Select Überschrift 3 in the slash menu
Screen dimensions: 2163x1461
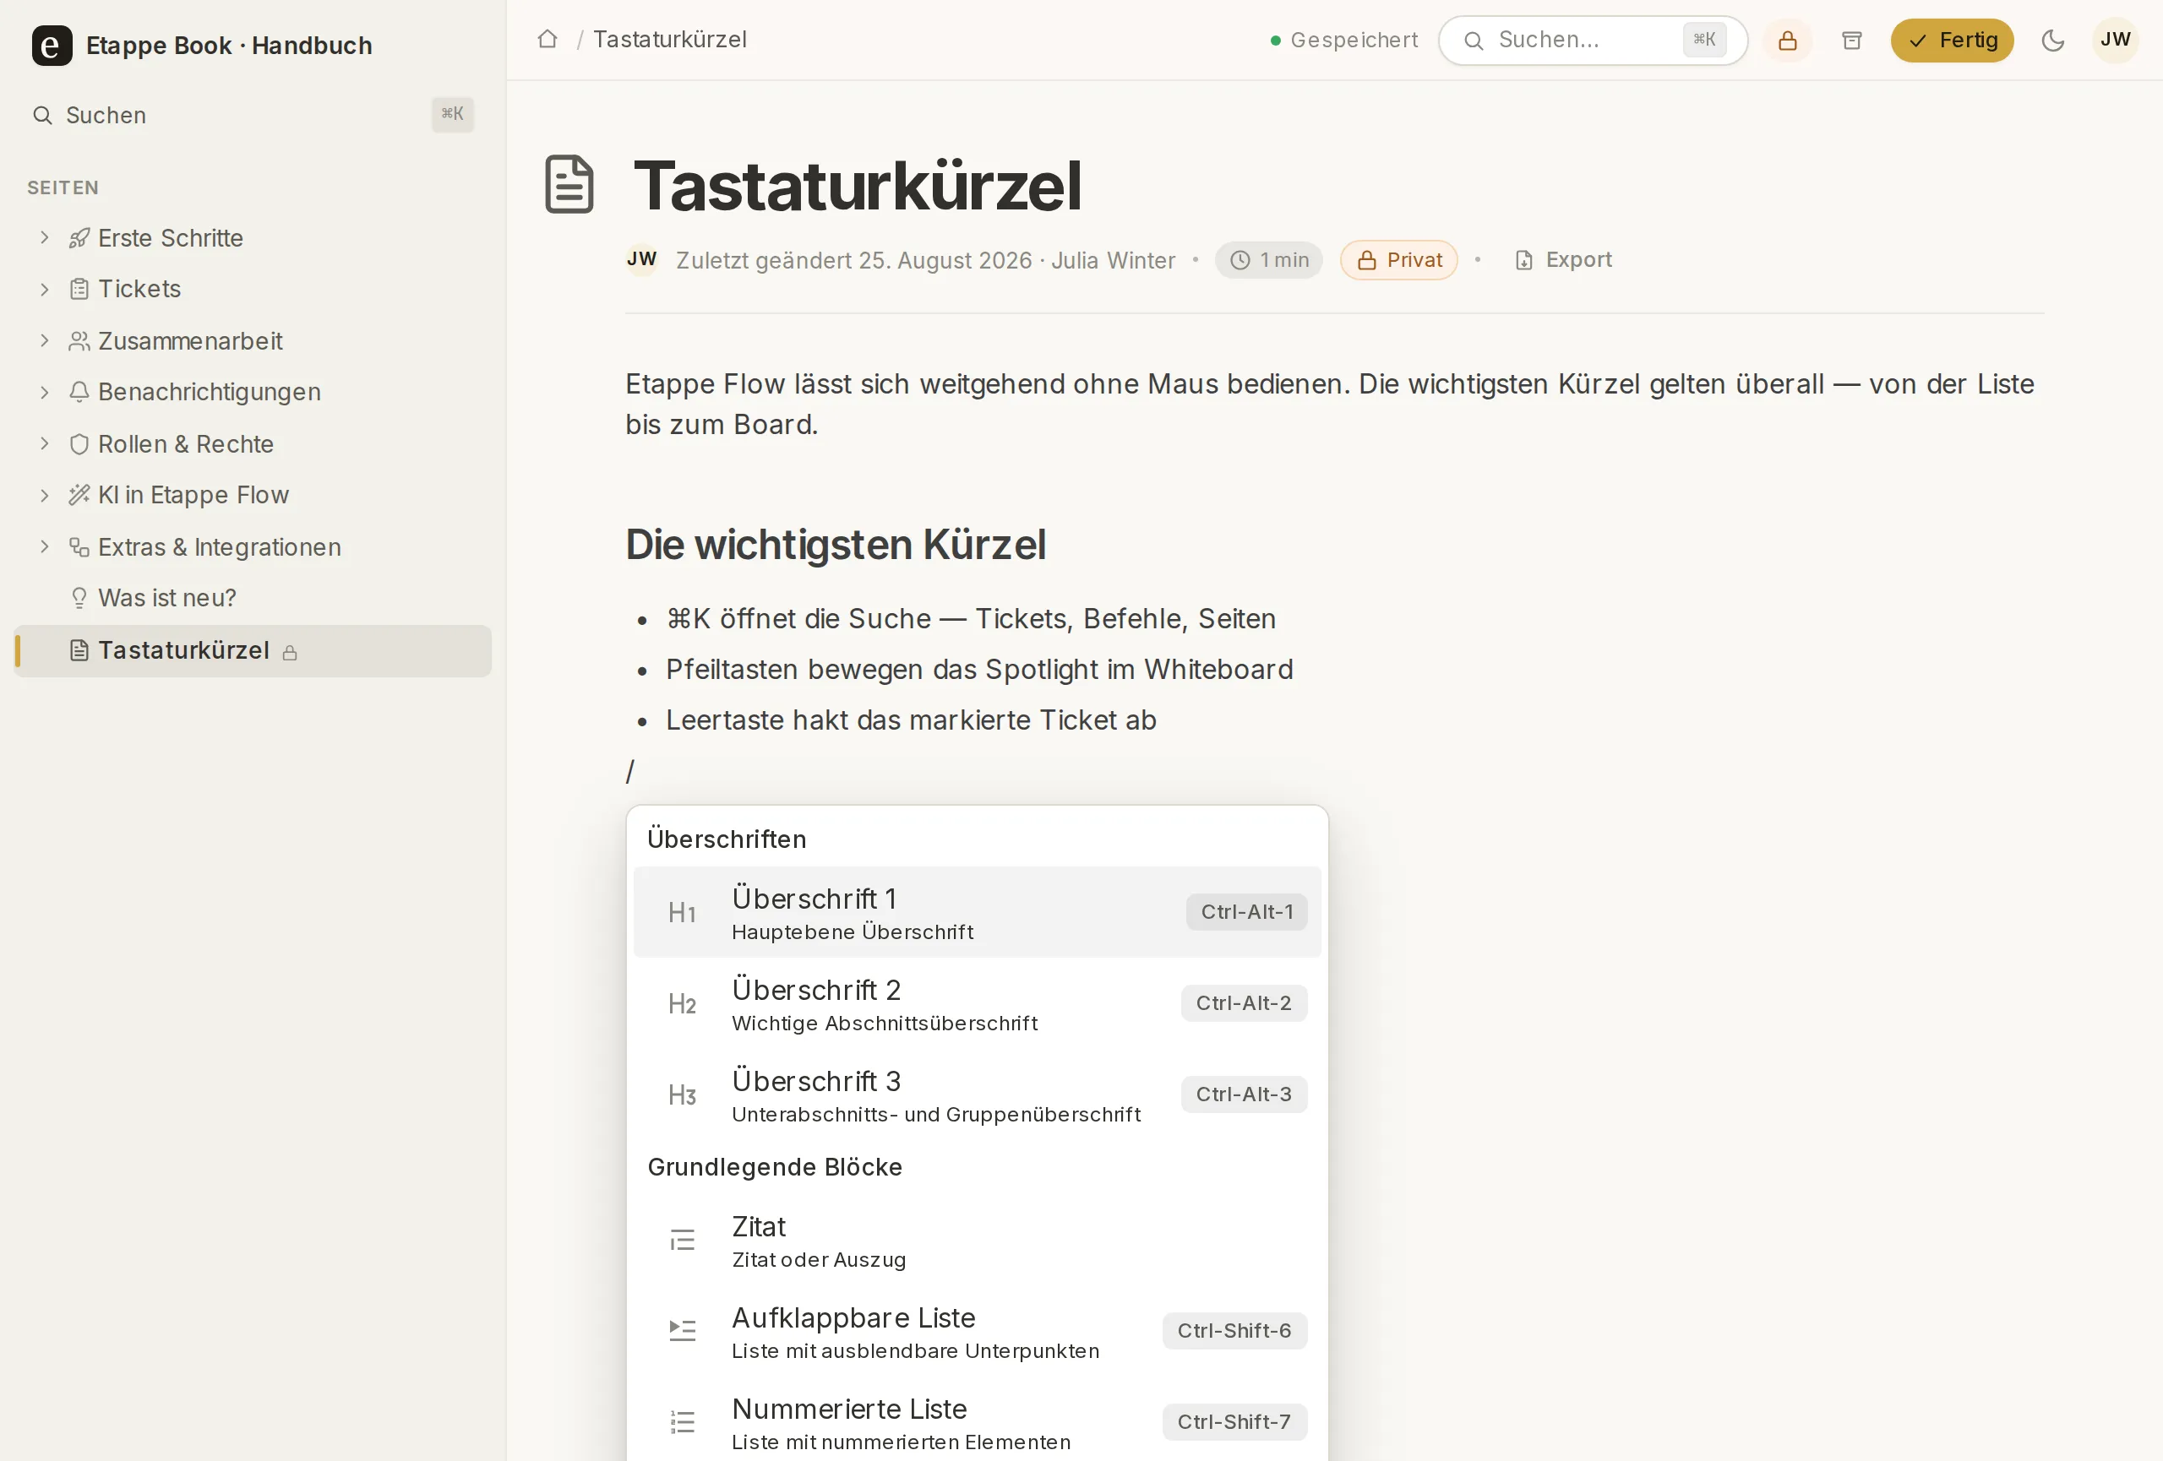click(978, 1094)
